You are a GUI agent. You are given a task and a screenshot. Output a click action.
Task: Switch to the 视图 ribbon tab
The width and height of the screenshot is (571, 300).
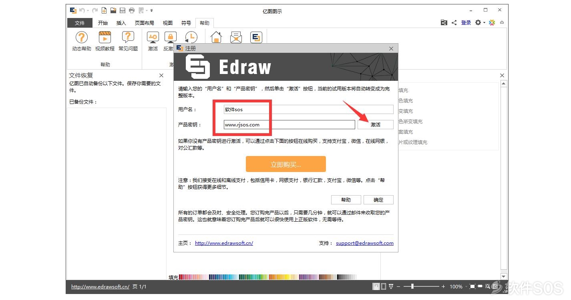coord(168,23)
